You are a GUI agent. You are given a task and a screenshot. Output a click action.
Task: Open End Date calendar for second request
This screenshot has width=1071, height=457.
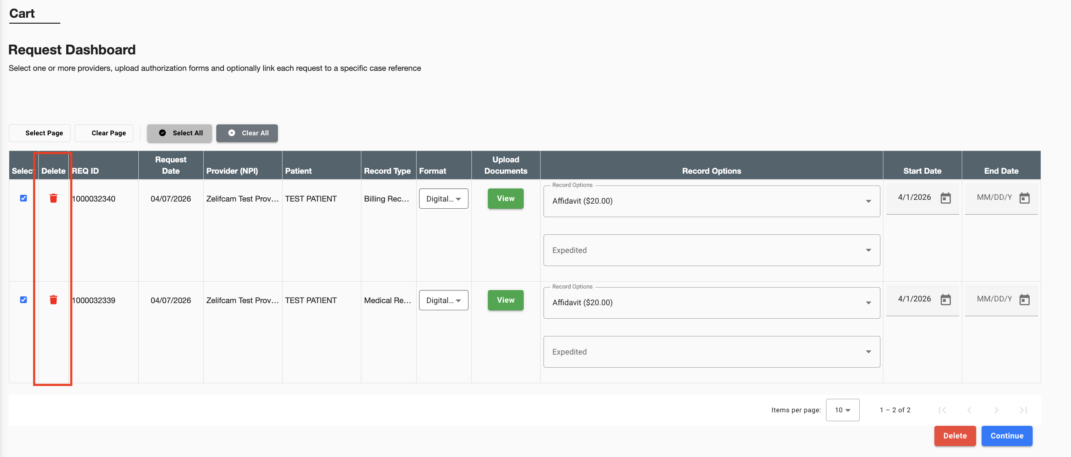pyautogui.click(x=1025, y=299)
